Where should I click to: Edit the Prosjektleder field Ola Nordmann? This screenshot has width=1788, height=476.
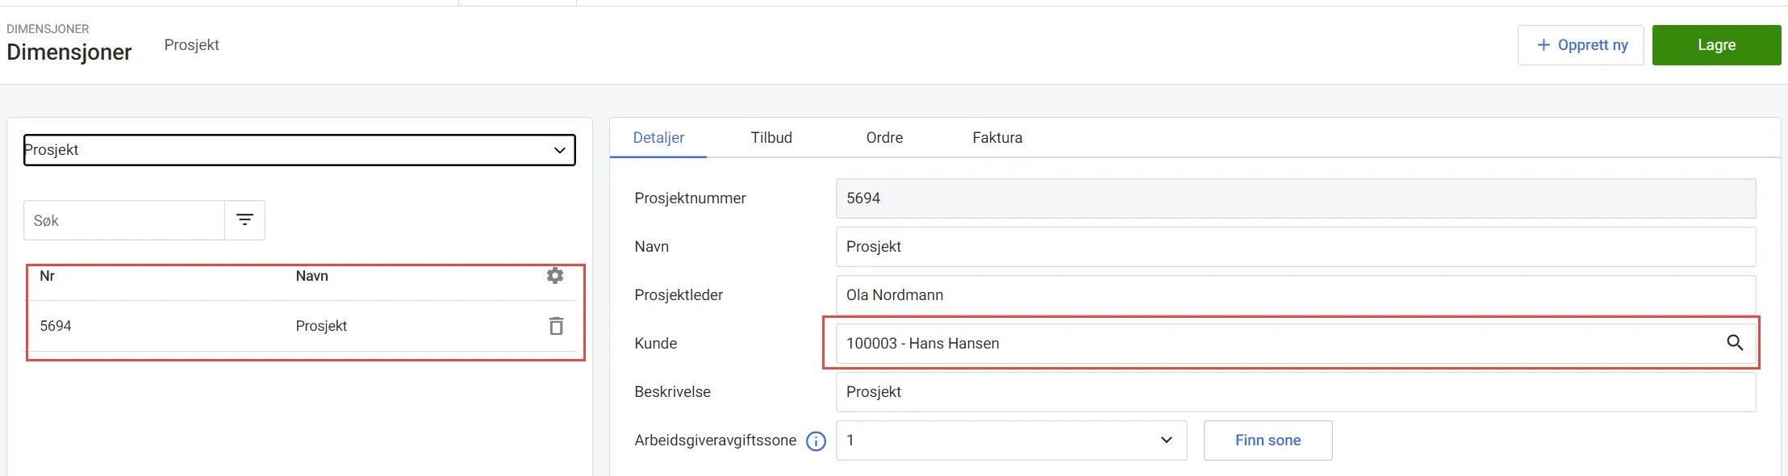1296,295
